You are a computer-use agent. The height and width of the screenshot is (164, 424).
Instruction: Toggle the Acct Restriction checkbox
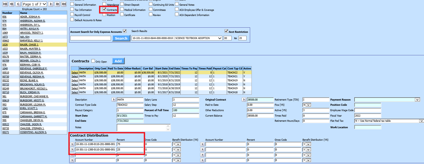tap(226, 31)
